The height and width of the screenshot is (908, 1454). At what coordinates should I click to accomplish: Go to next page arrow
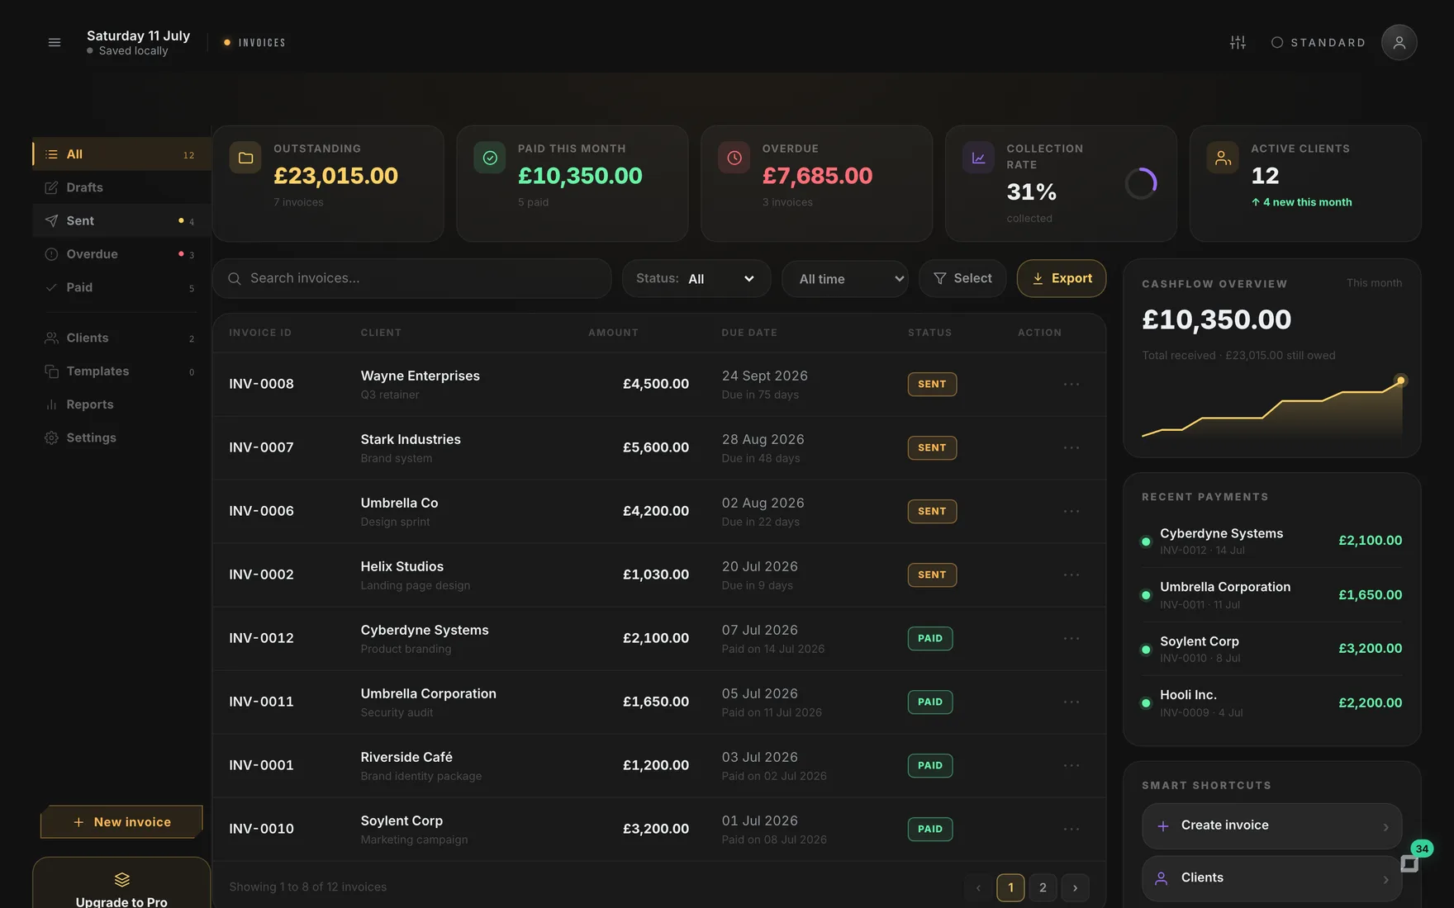point(1075,887)
